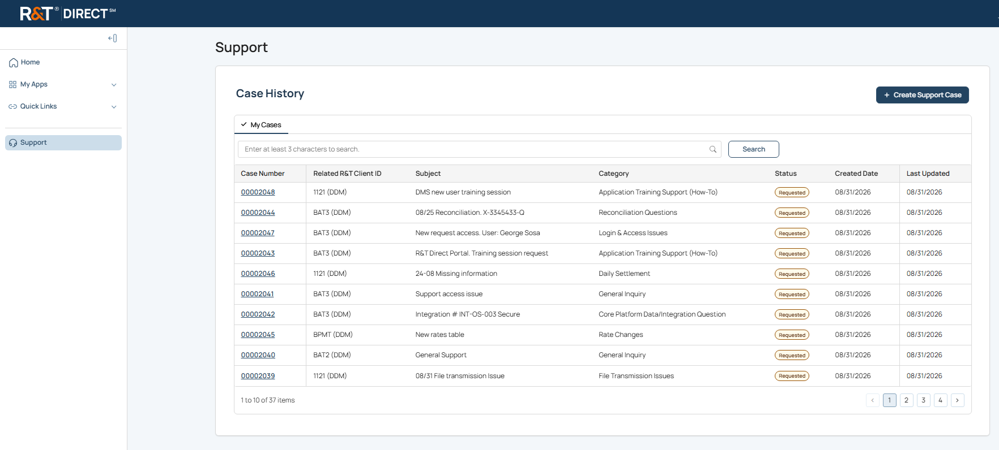Image resolution: width=999 pixels, height=450 pixels.
Task: Click Requested status badge for case 00002048
Action: 792,192
